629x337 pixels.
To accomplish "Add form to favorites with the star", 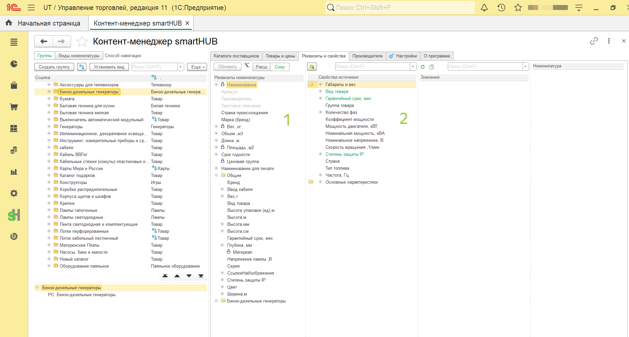I will pyautogui.click(x=82, y=42).
